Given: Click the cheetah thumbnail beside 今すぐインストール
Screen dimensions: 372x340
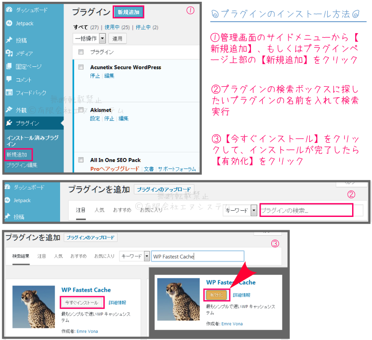Looking at the screenshot, I should click(34, 307).
